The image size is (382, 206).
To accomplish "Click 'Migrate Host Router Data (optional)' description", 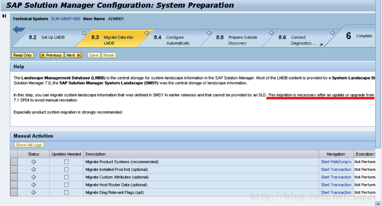I will click(x=116, y=185).
